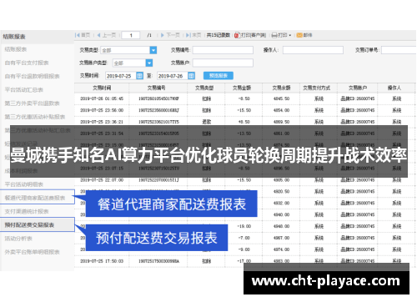Click the 交易金额 column header

click(242, 88)
